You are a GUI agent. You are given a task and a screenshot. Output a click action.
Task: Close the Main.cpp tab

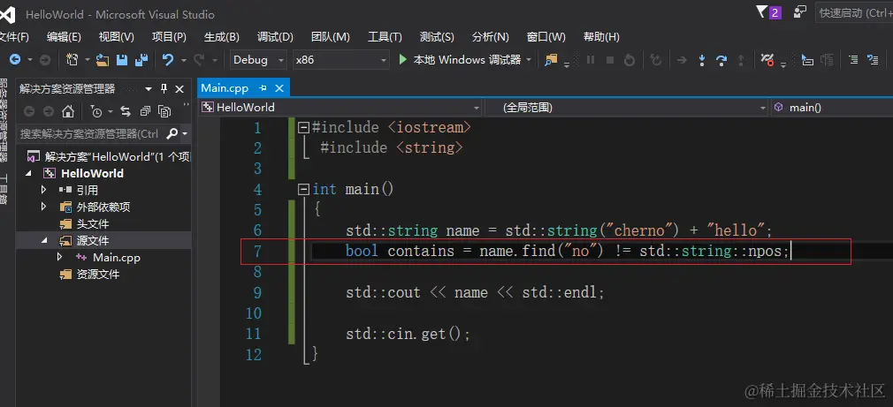[x=279, y=88]
